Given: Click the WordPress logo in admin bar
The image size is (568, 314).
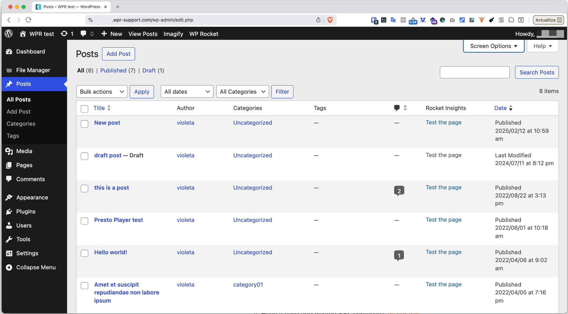Looking at the screenshot, I should pyautogui.click(x=8, y=34).
